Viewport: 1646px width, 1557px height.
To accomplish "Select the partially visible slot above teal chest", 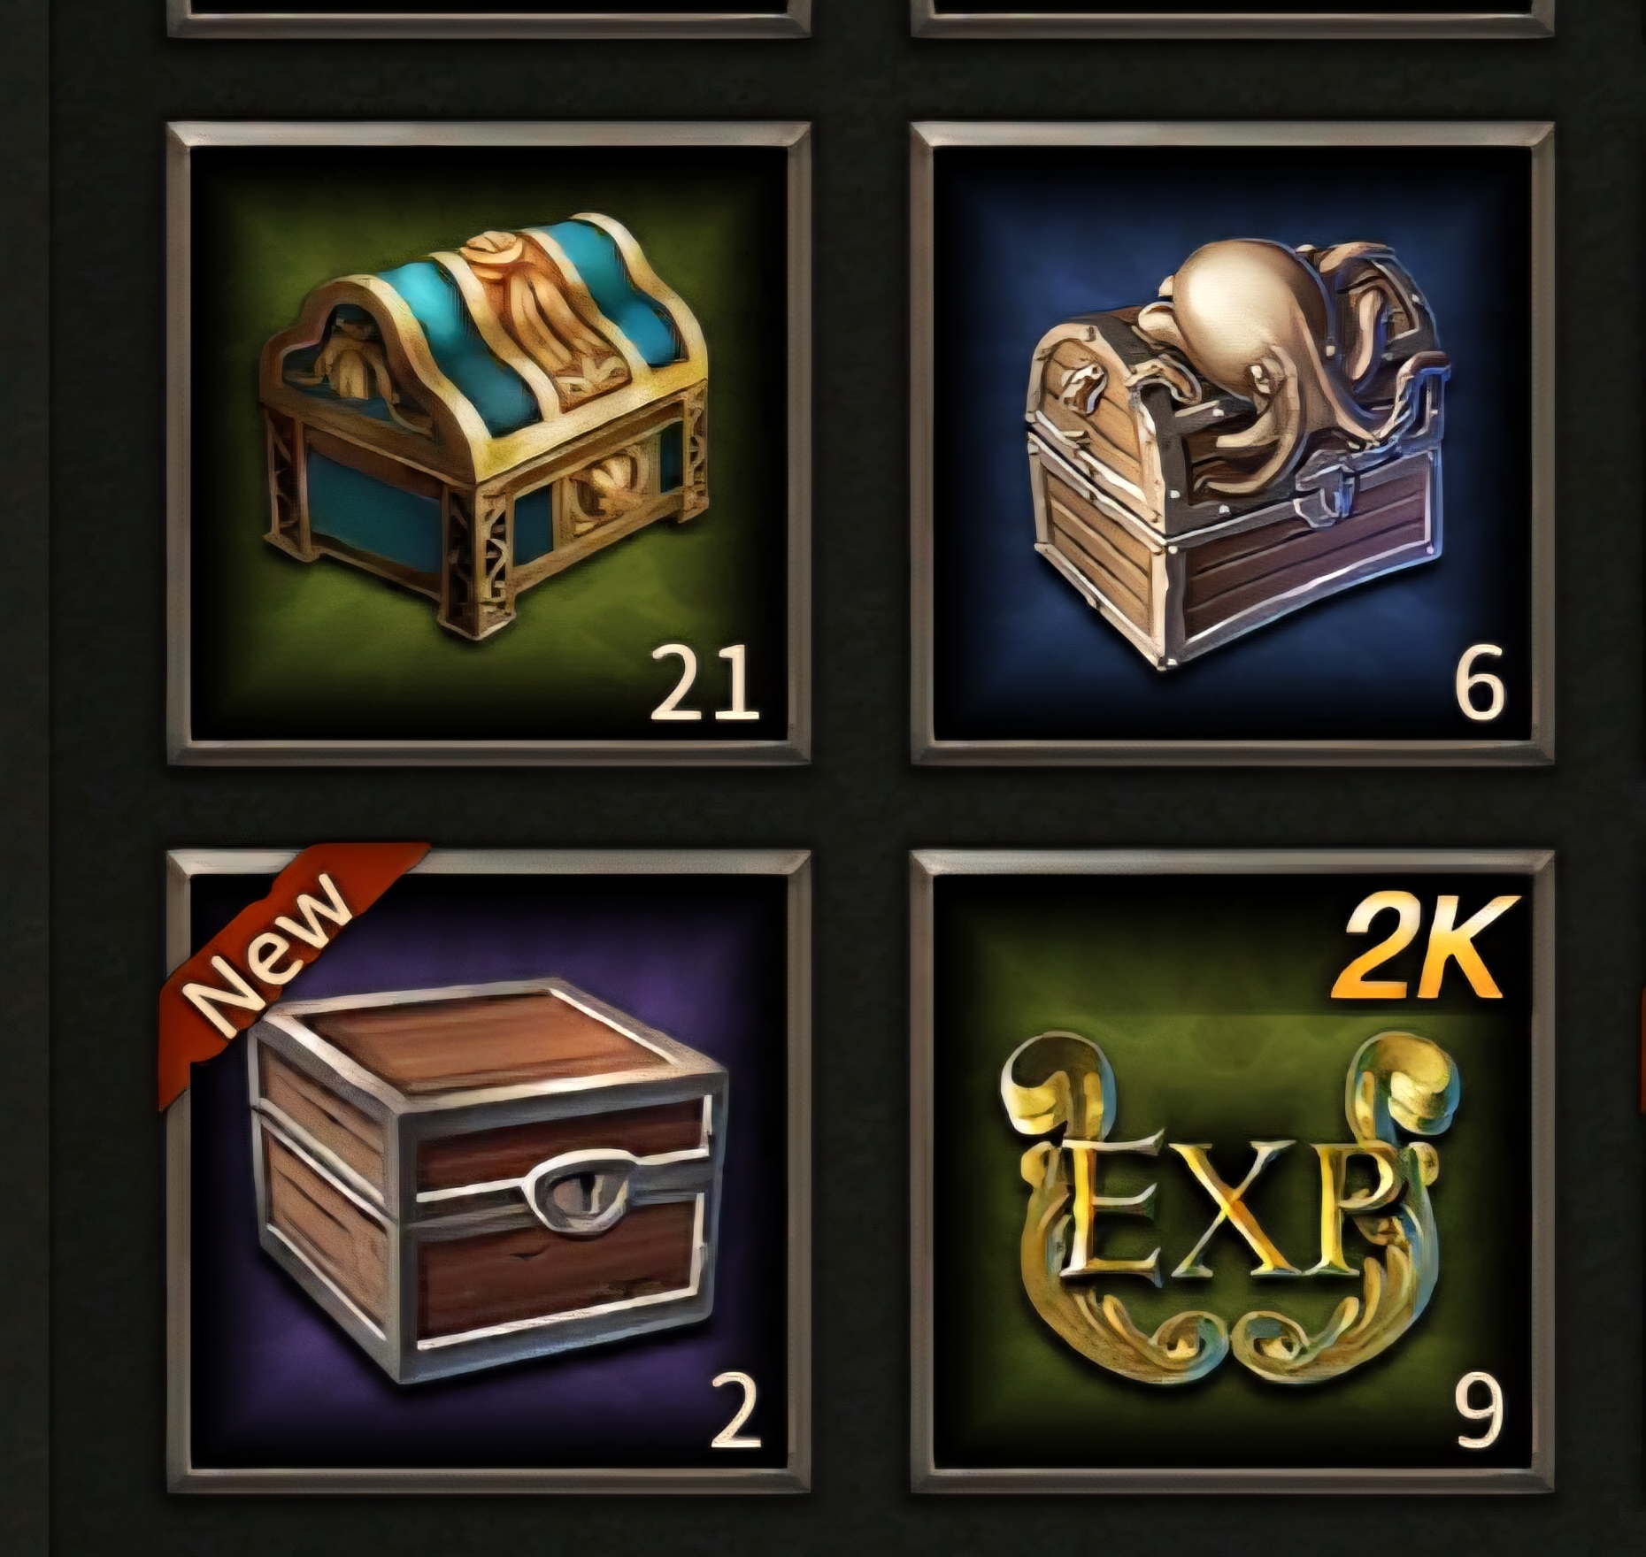I will (488, 18).
